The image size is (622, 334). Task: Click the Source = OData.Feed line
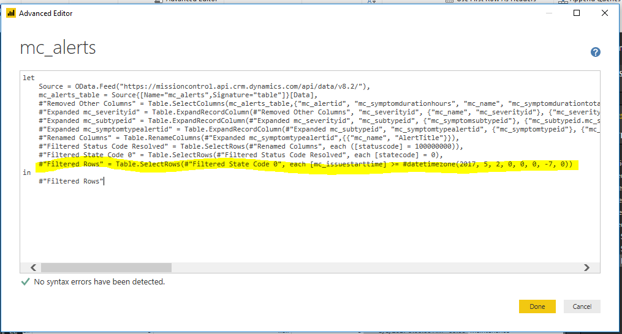pos(204,86)
